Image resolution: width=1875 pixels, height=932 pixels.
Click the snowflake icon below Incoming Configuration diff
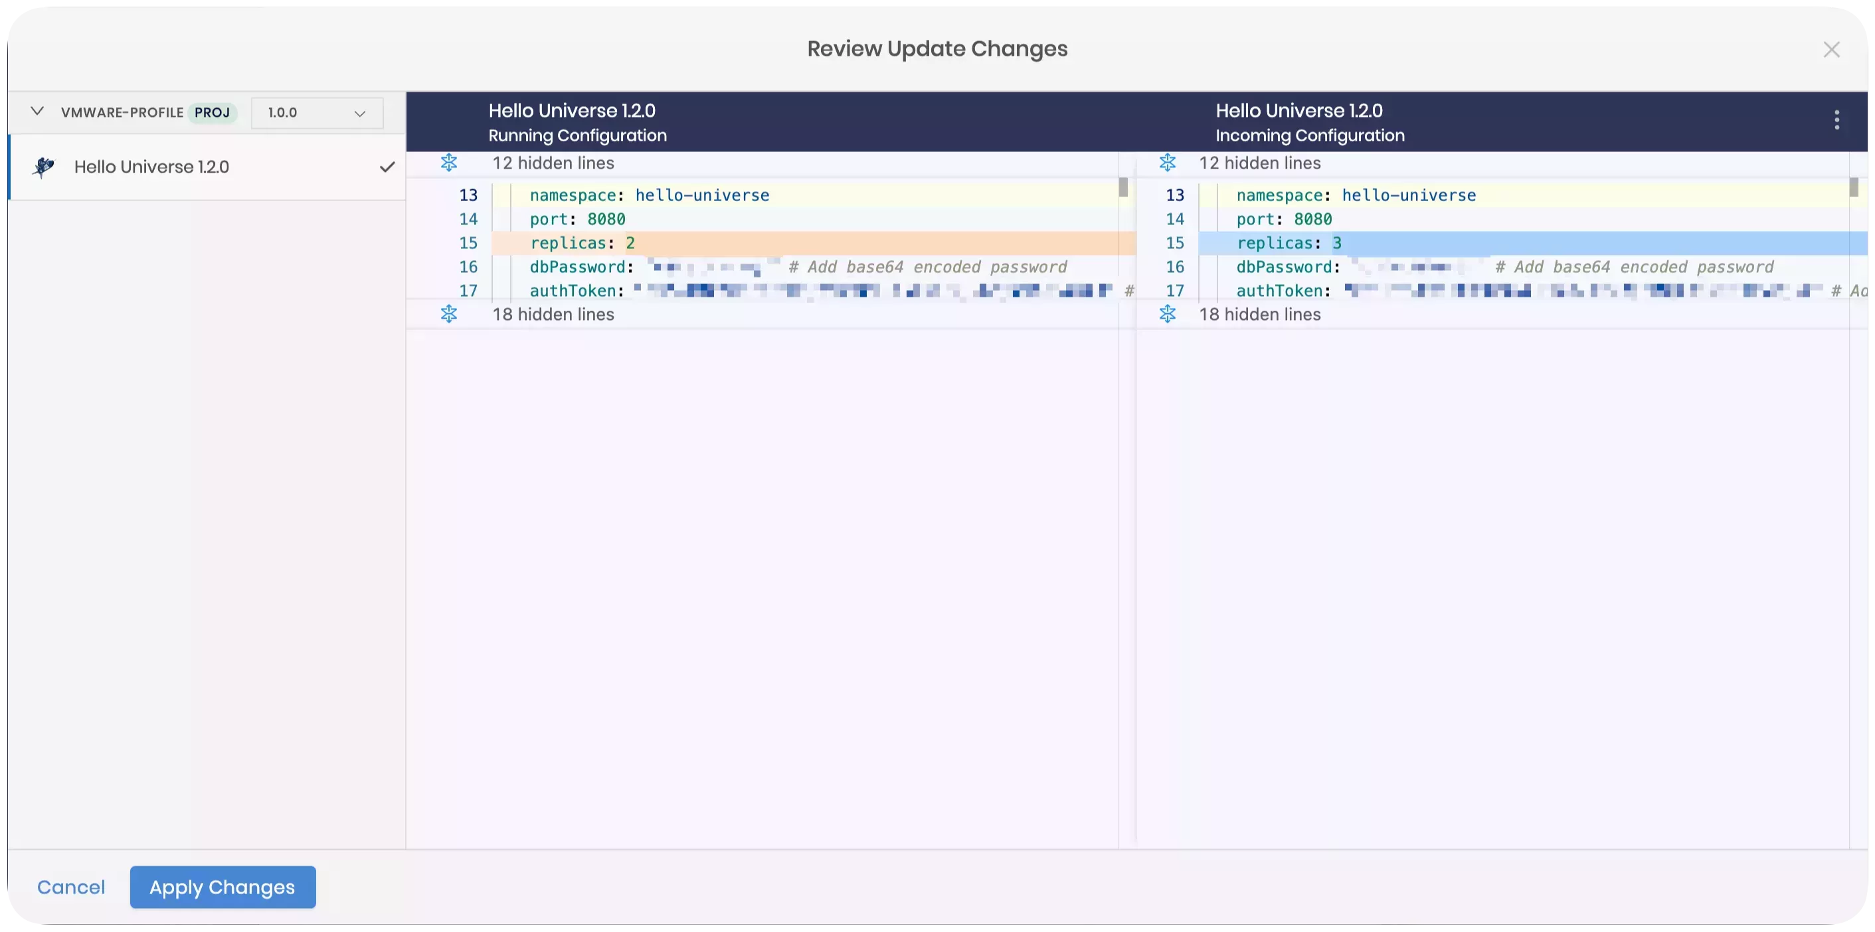tap(1168, 313)
